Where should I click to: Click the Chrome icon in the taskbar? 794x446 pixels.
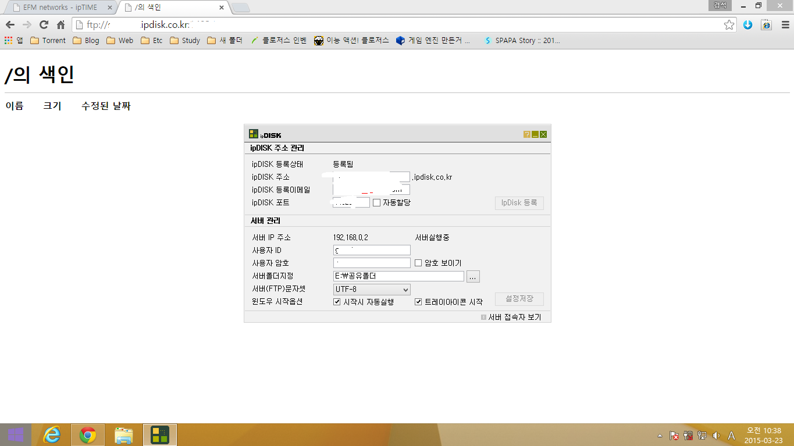pos(88,434)
